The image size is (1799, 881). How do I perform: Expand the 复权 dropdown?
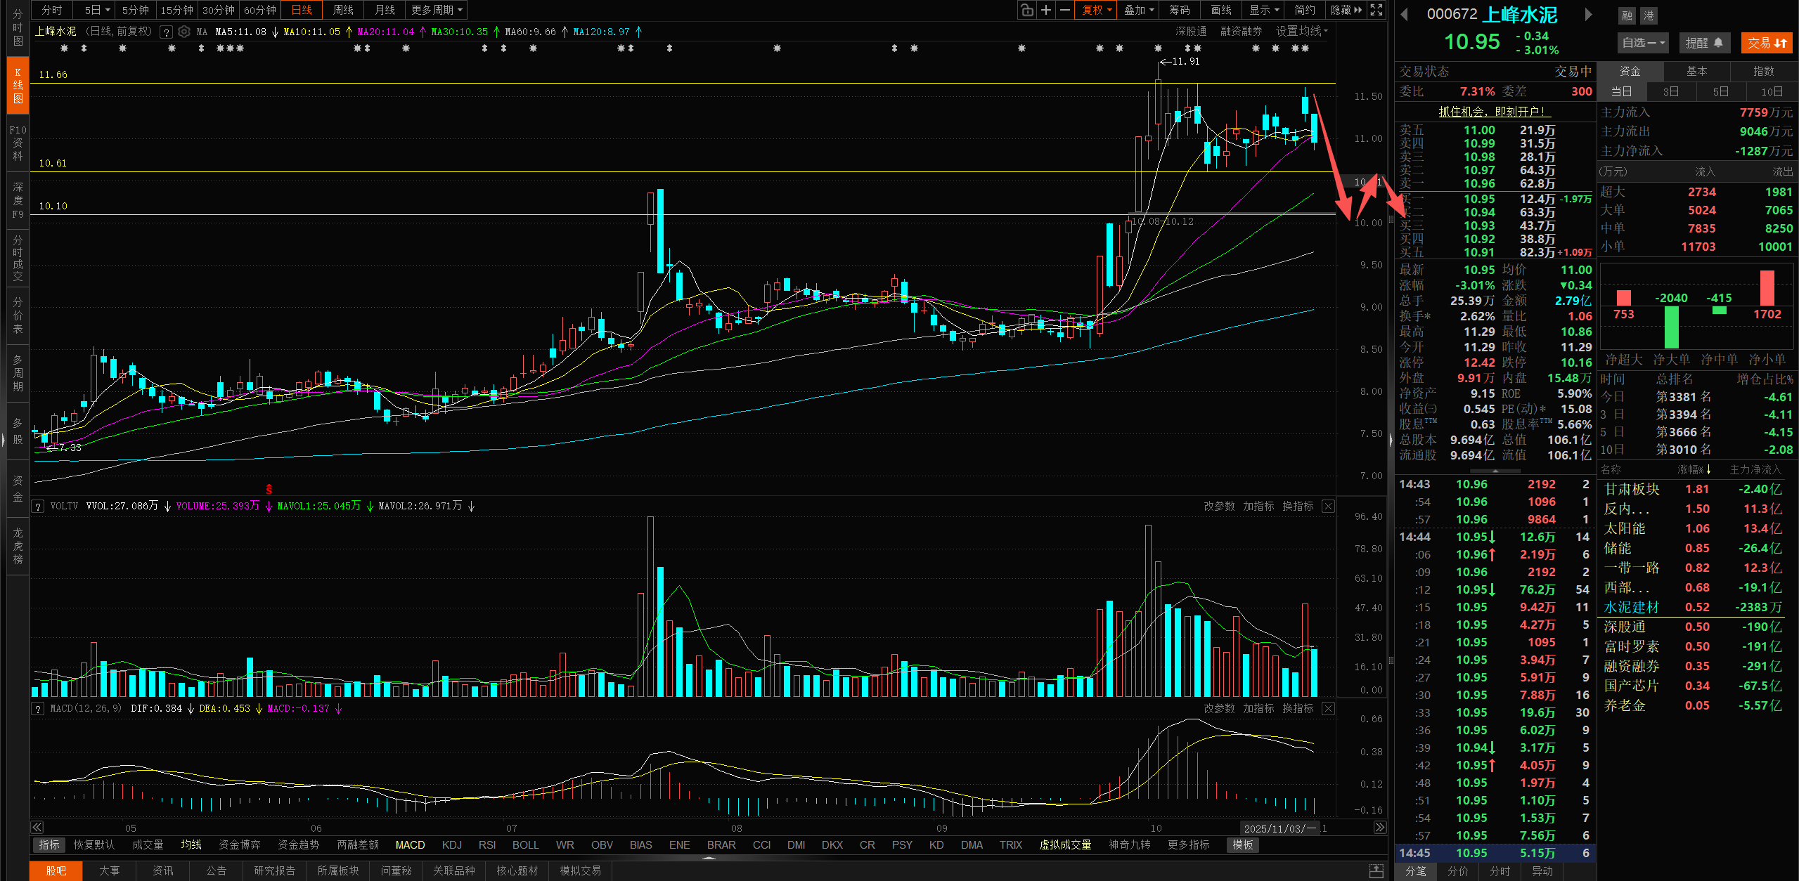(x=1097, y=10)
